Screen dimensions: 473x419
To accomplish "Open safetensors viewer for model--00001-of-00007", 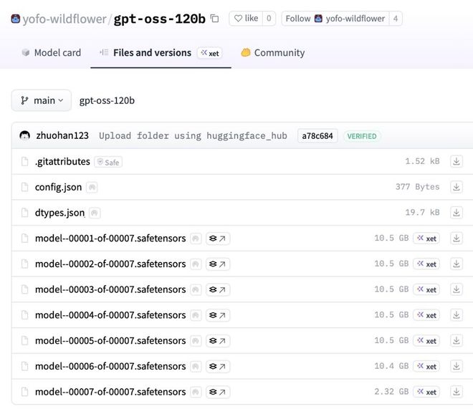I will click(x=218, y=239).
